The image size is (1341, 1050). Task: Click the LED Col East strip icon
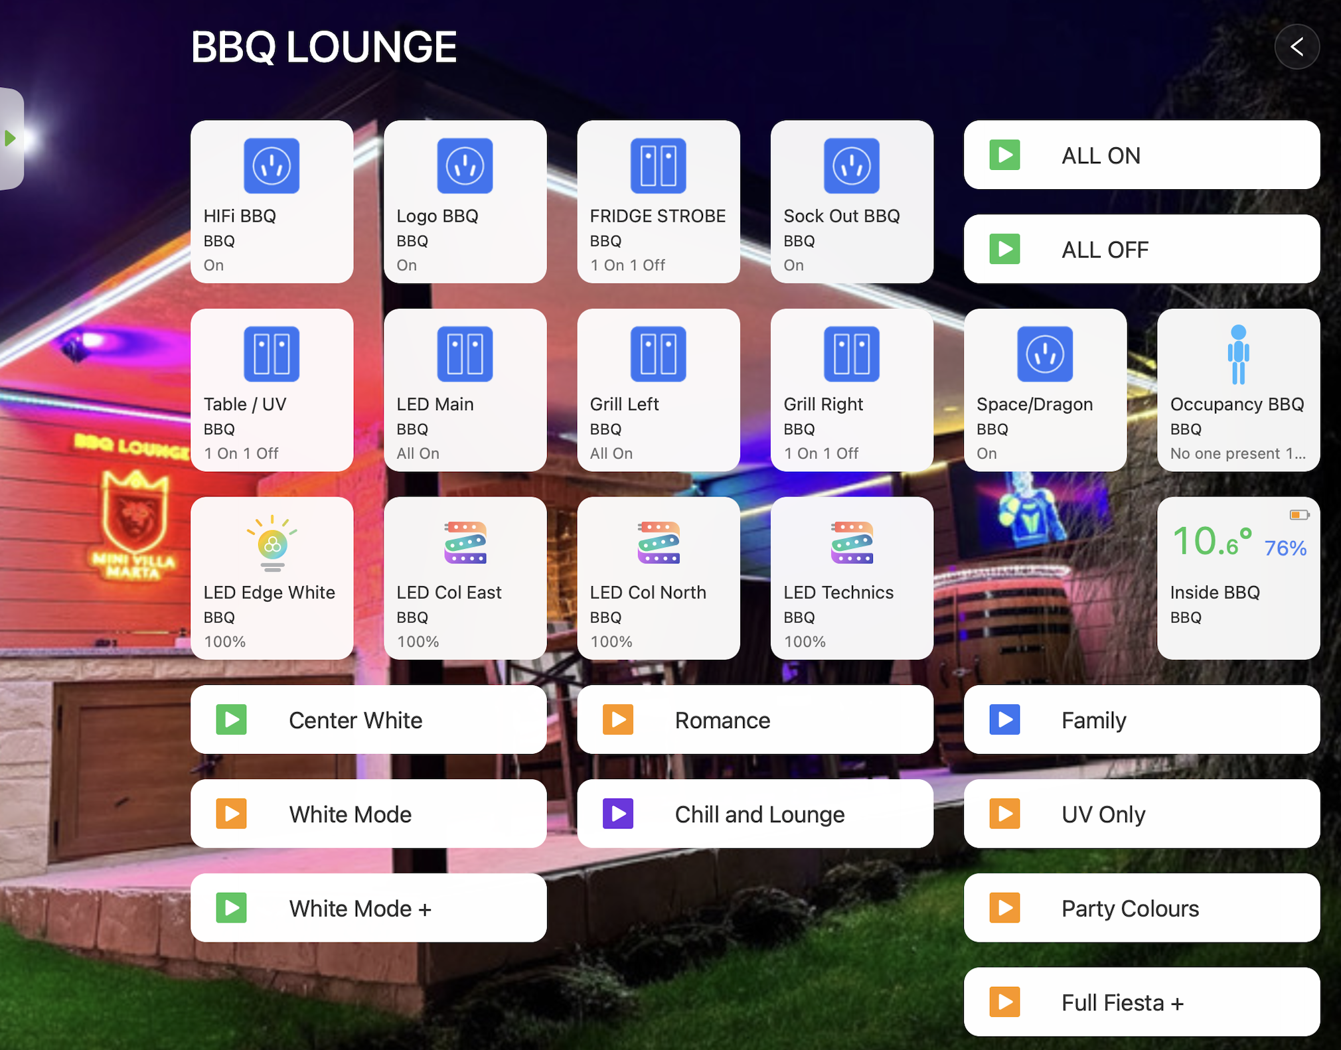[464, 542]
